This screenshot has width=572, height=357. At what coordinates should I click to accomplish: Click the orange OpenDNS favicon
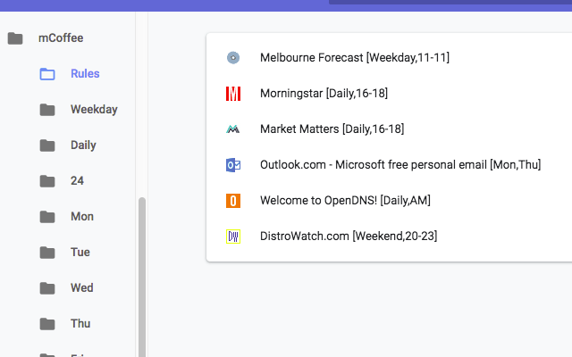pos(233,201)
